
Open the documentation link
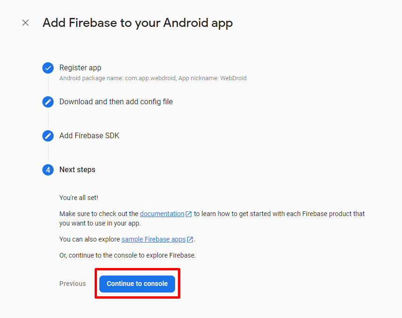click(162, 214)
